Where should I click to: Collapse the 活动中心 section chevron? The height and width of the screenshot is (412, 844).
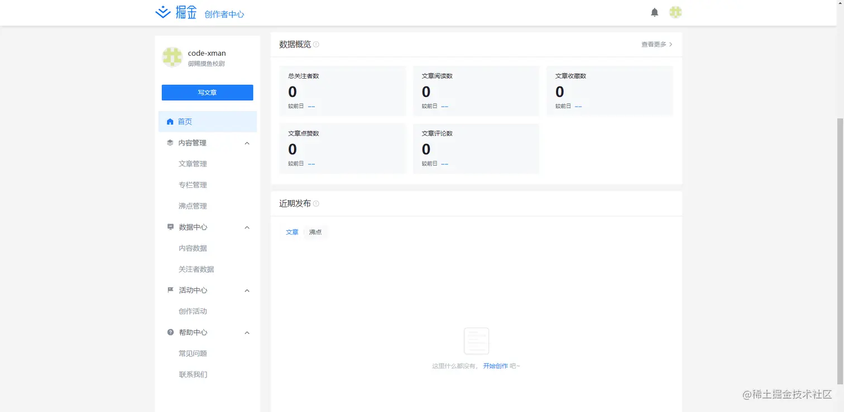(247, 290)
